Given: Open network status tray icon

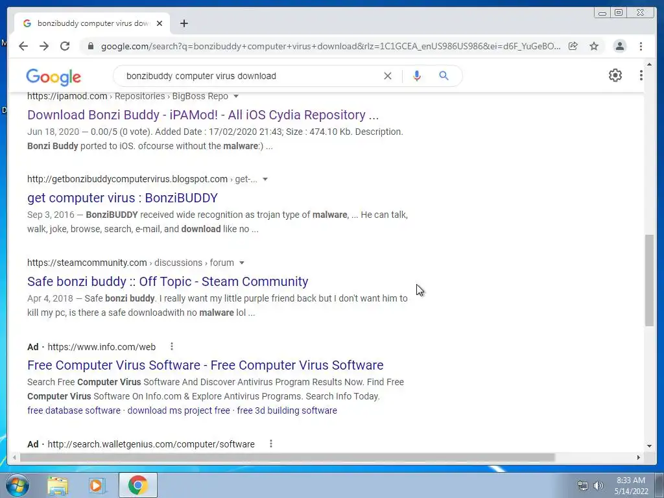Looking at the screenshot, I should pyautogui.click(x=583, y=486).
